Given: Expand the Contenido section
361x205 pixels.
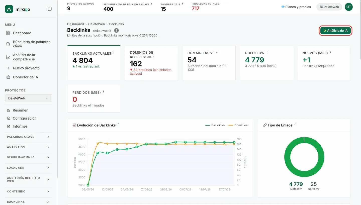Looking at the screenshot, I should (x=28, y=191).
